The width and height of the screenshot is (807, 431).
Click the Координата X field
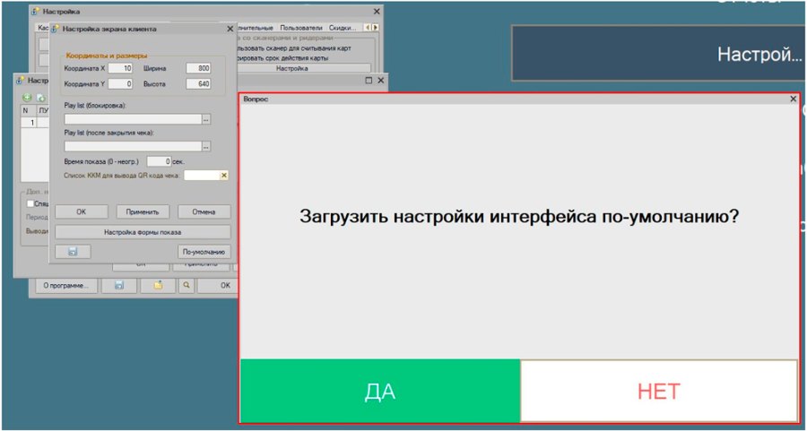tap(121, 68)
